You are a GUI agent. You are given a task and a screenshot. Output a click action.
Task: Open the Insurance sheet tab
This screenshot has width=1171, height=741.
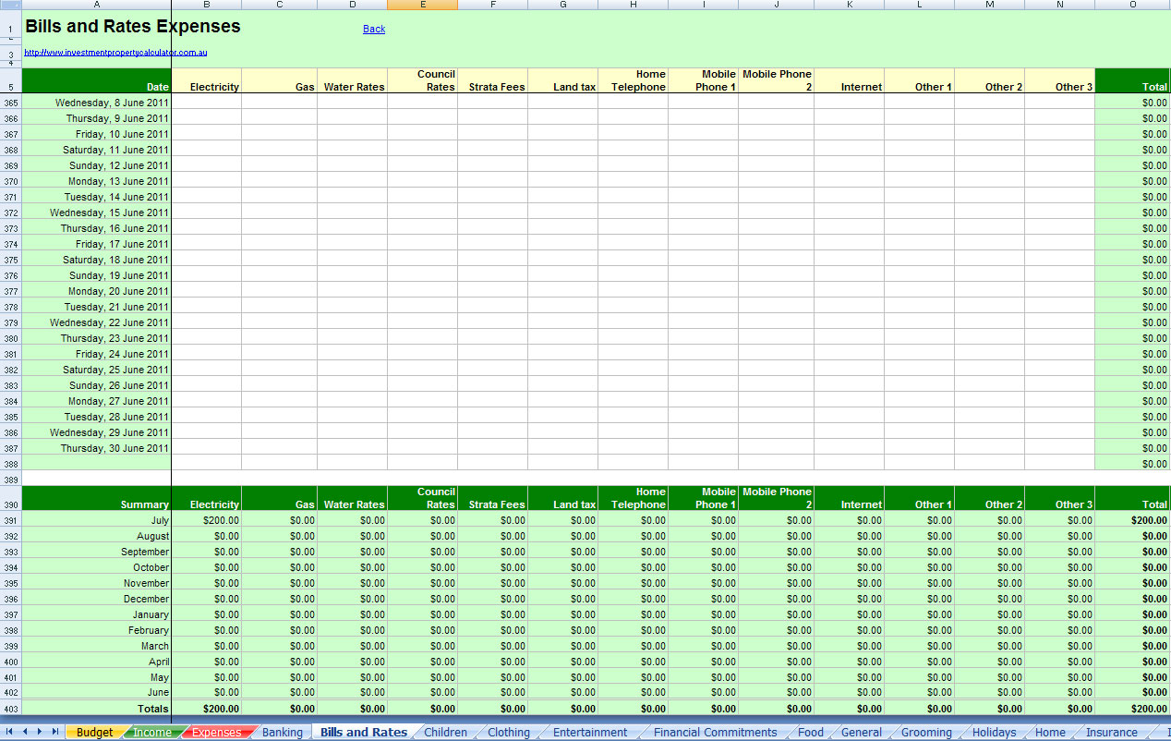1113,731
